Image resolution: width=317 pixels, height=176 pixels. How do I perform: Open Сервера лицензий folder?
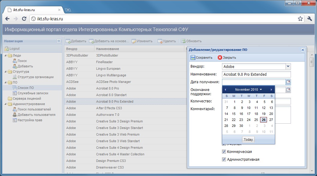[x=24, y=98]
